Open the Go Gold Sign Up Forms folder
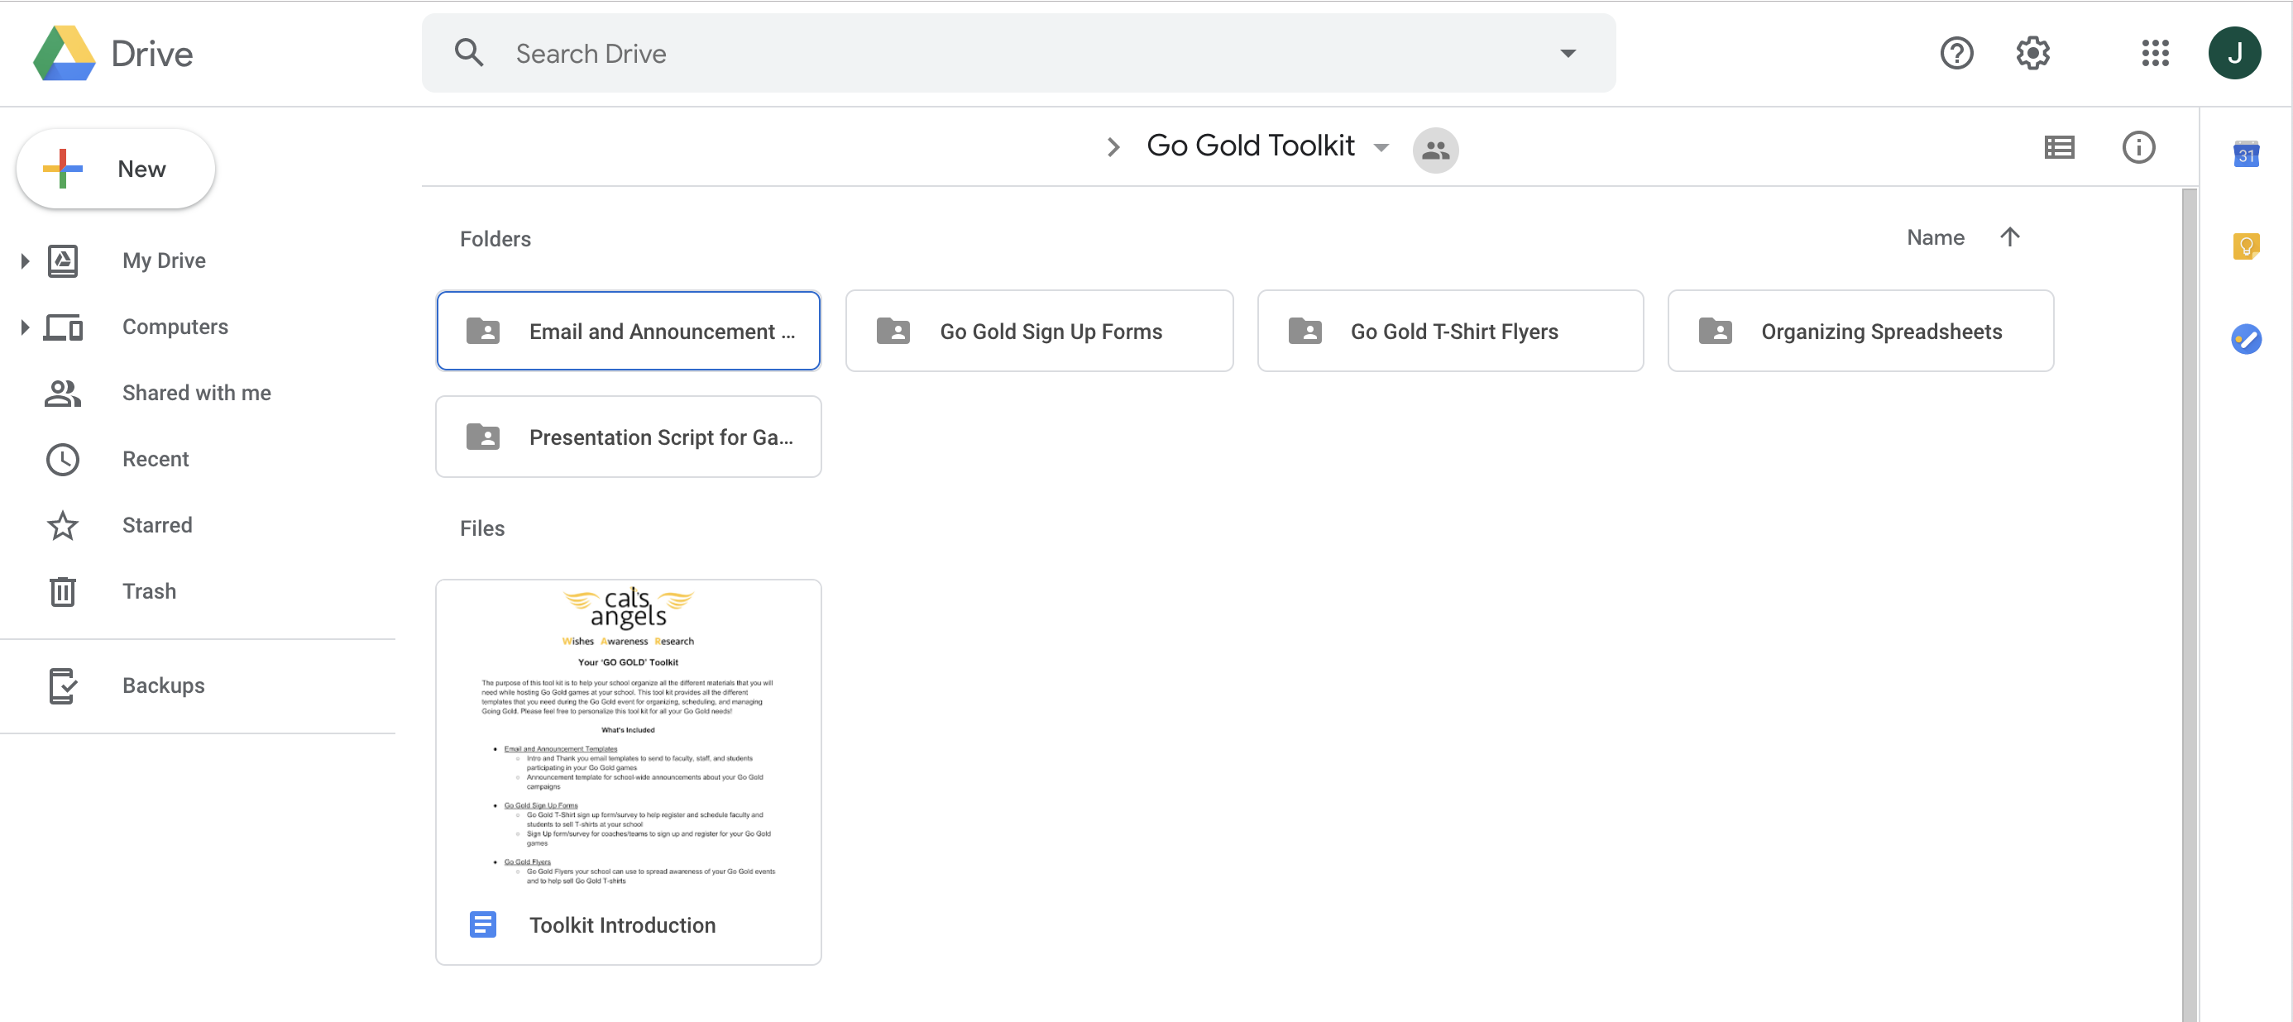The width and height of the screenshot is (2293, 1022). click(x=1040, y=331)
